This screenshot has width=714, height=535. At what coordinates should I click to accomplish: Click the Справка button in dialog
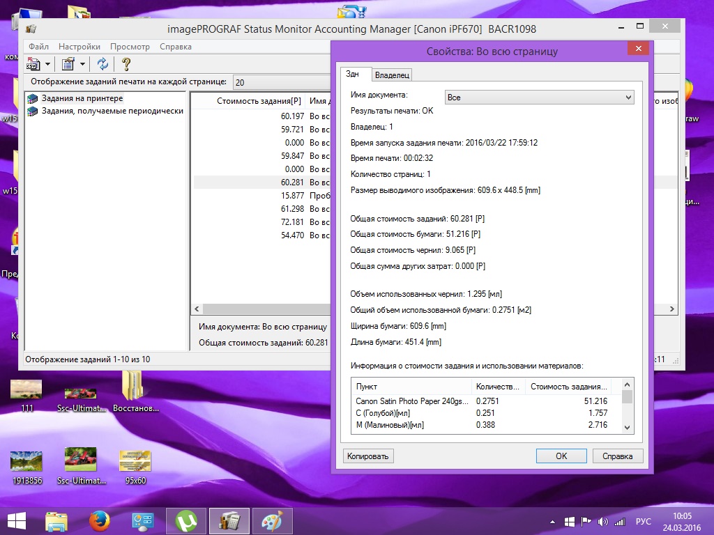tap(618, 456)
